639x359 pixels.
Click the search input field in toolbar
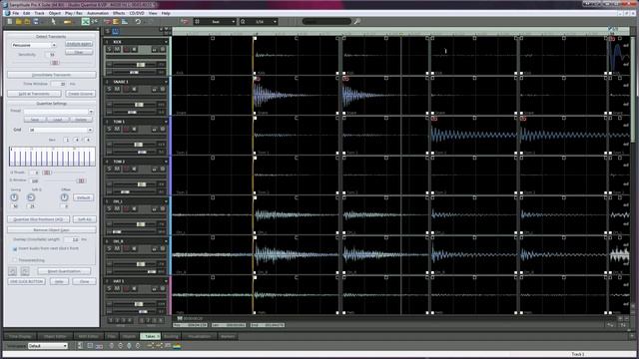click(x=326, y=22)
